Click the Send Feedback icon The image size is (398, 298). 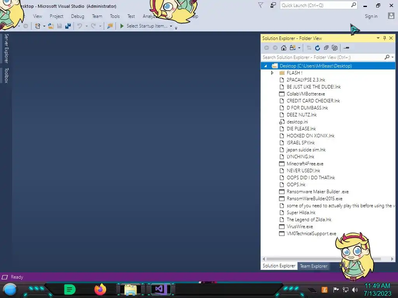(273, 5)
